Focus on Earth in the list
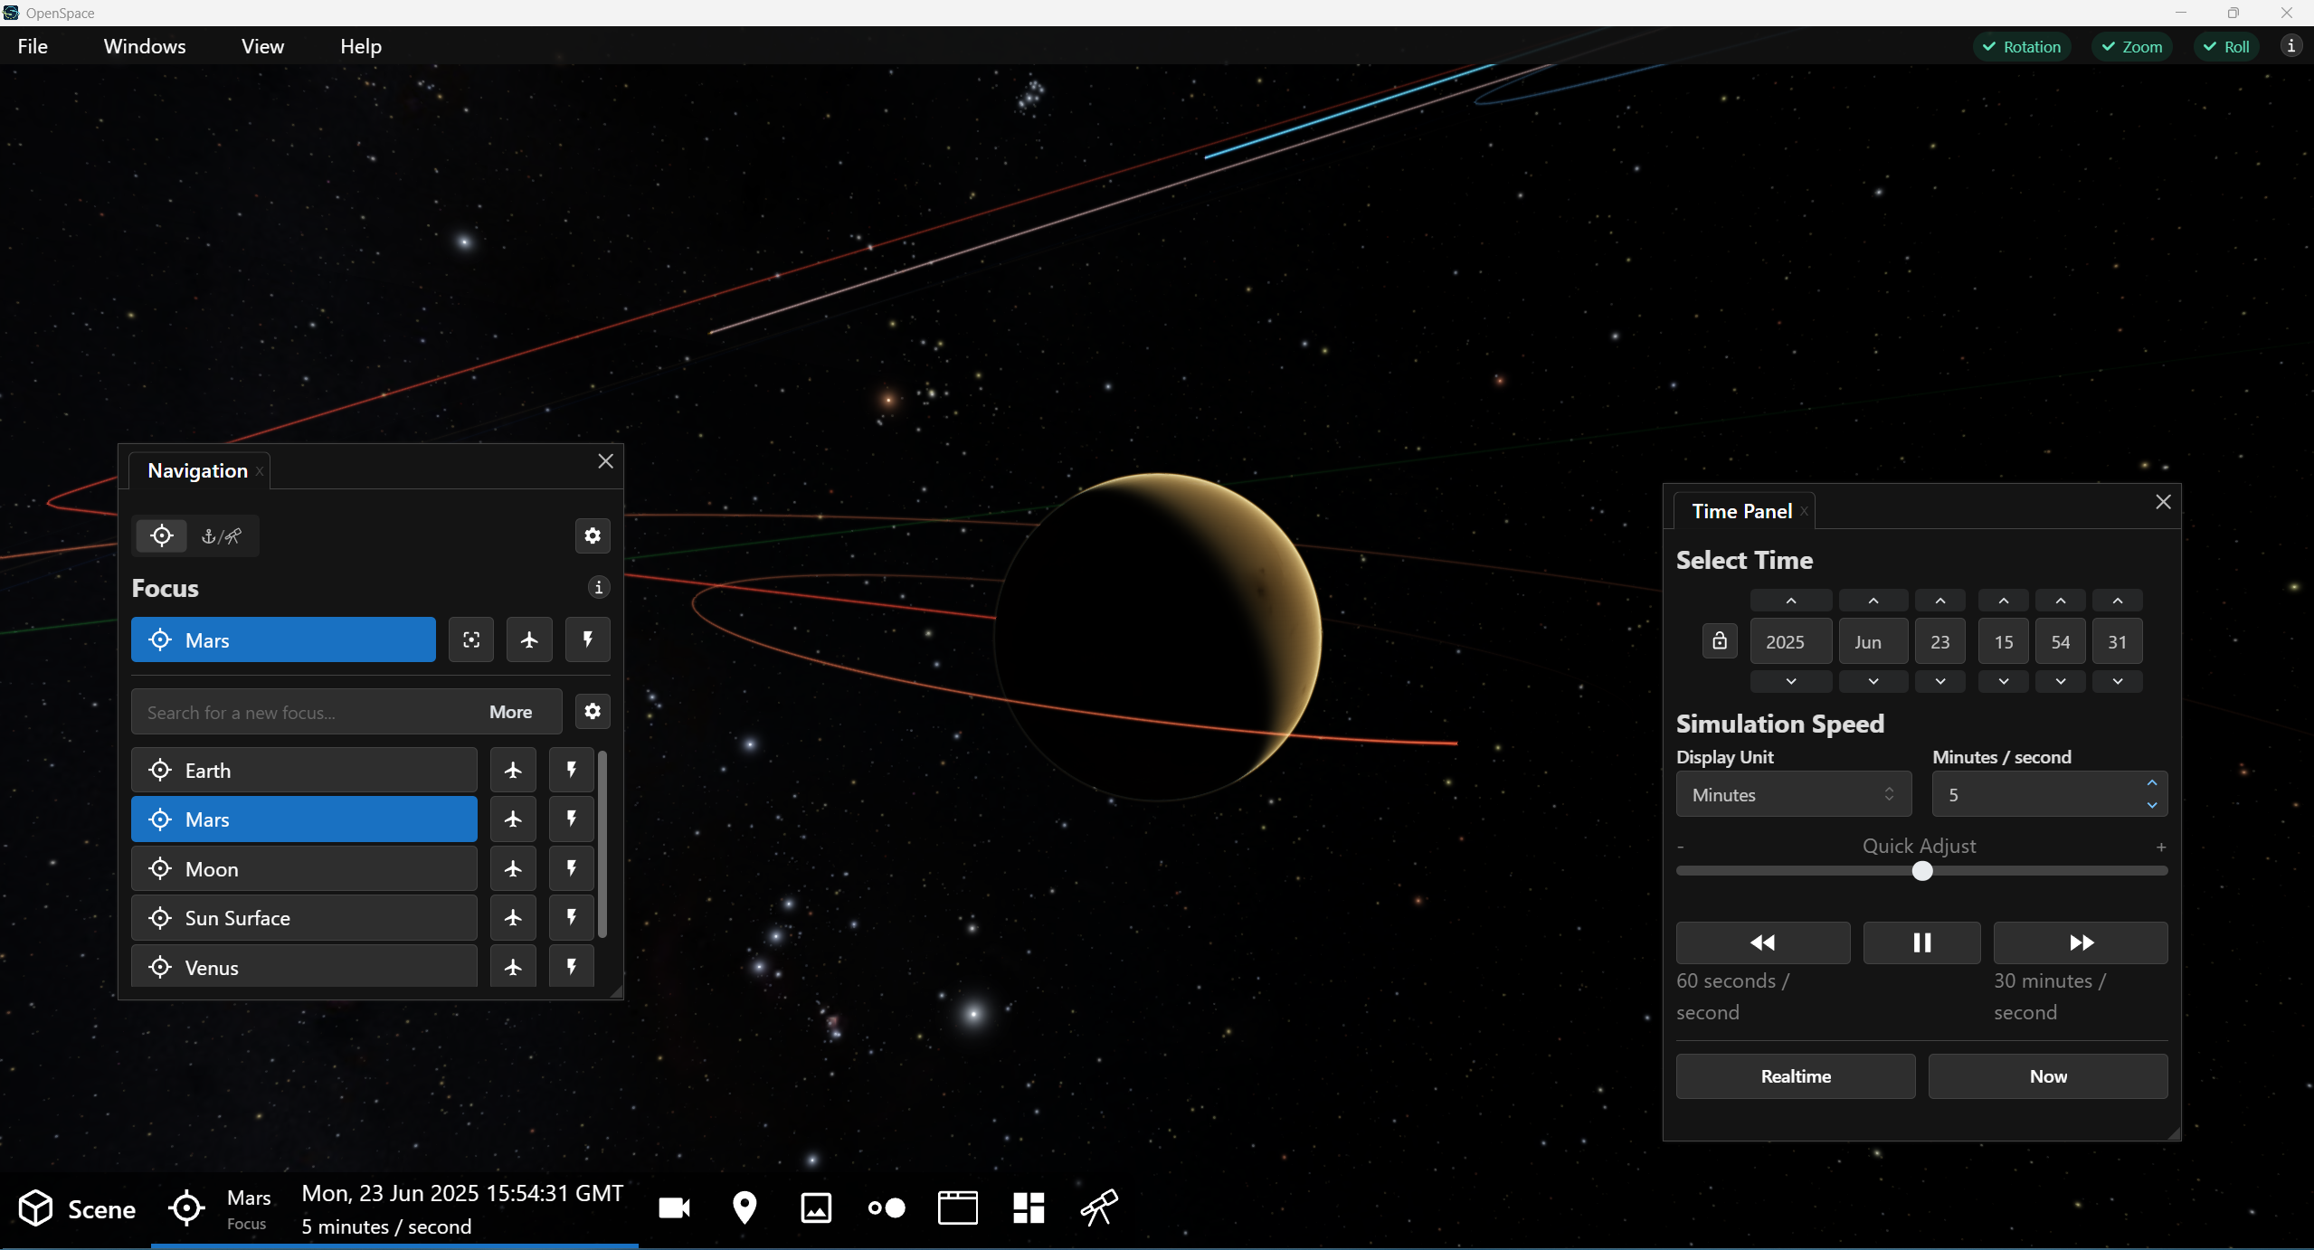Screen dimensions: 2314x1250 [304, 771]
